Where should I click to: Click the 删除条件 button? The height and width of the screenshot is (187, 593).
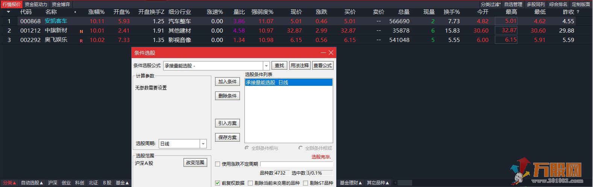pyautogui.click(x=227, y=96)
